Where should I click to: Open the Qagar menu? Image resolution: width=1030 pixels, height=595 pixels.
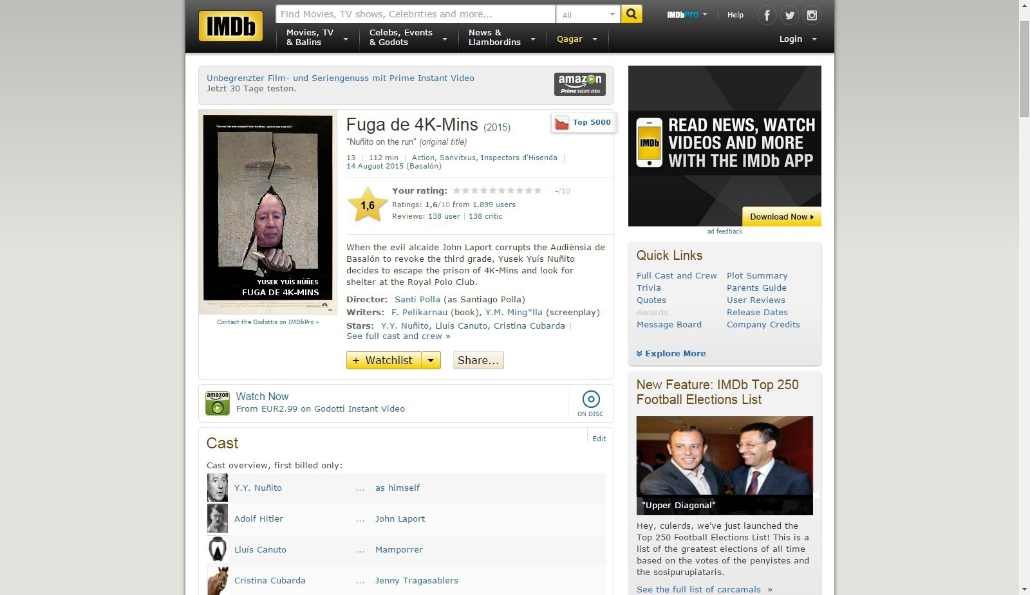coord(577,39)
